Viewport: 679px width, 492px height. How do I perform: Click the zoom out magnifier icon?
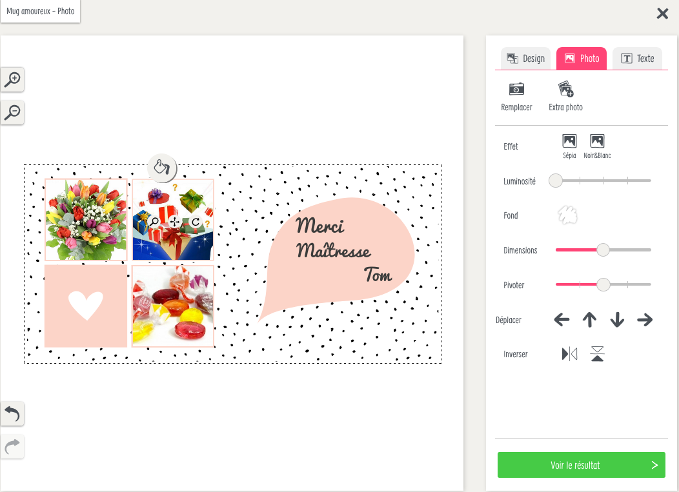12,112
